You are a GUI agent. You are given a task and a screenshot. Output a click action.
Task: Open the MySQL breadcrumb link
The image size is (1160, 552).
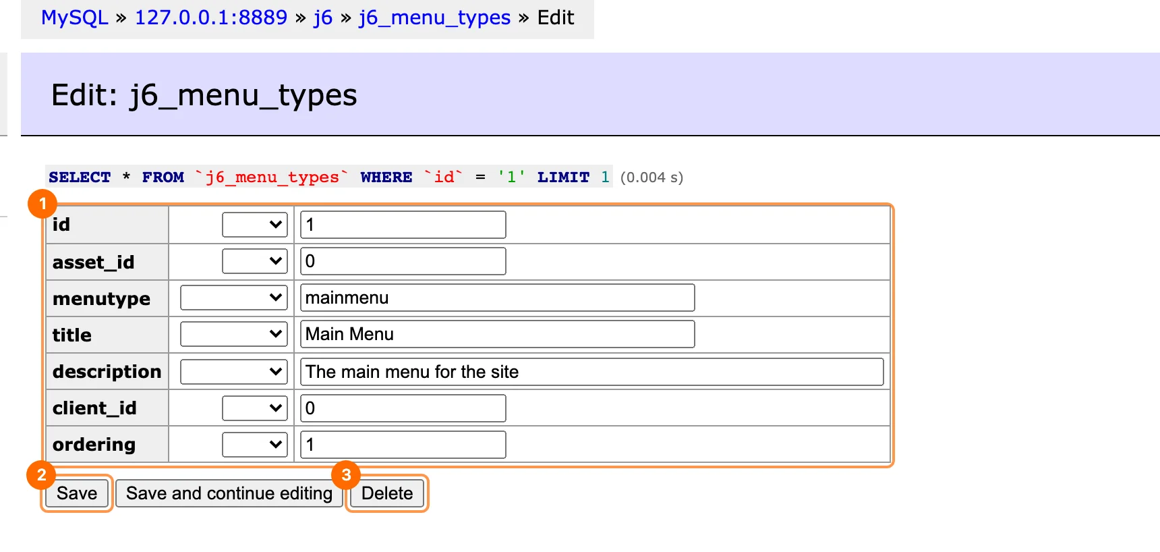[75, 18]
